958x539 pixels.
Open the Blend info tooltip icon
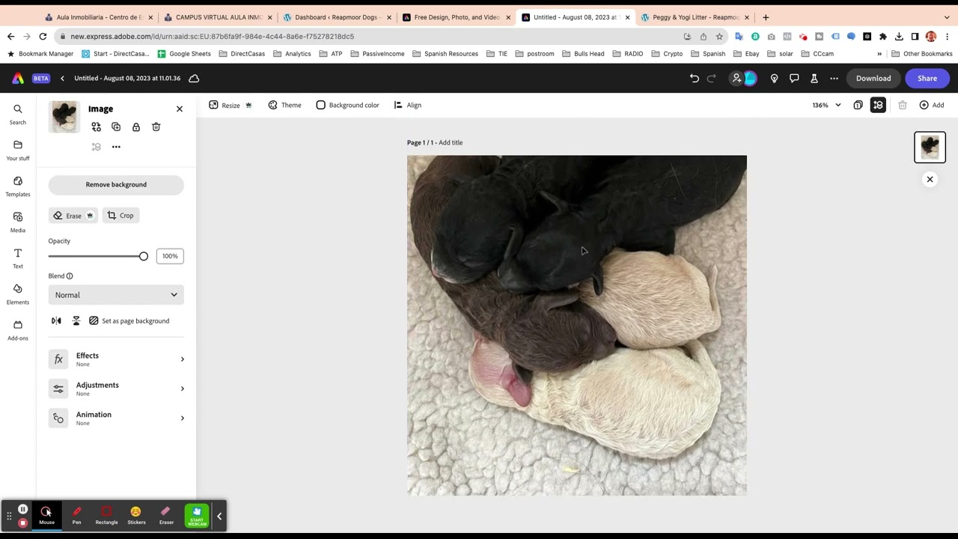click(x=70, y=276)
